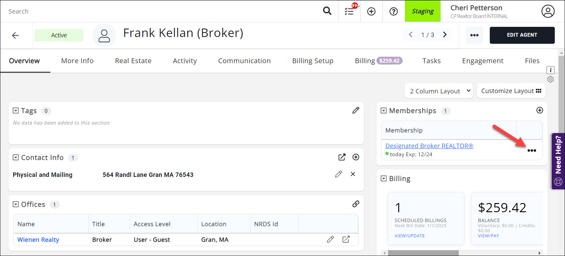Switch to the Billing Setup tab

(x=312, y=61)
